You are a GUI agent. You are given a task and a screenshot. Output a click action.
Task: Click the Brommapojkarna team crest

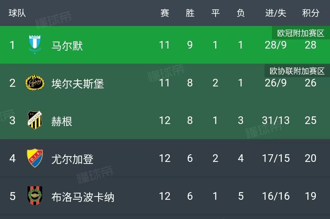[35, 196]
